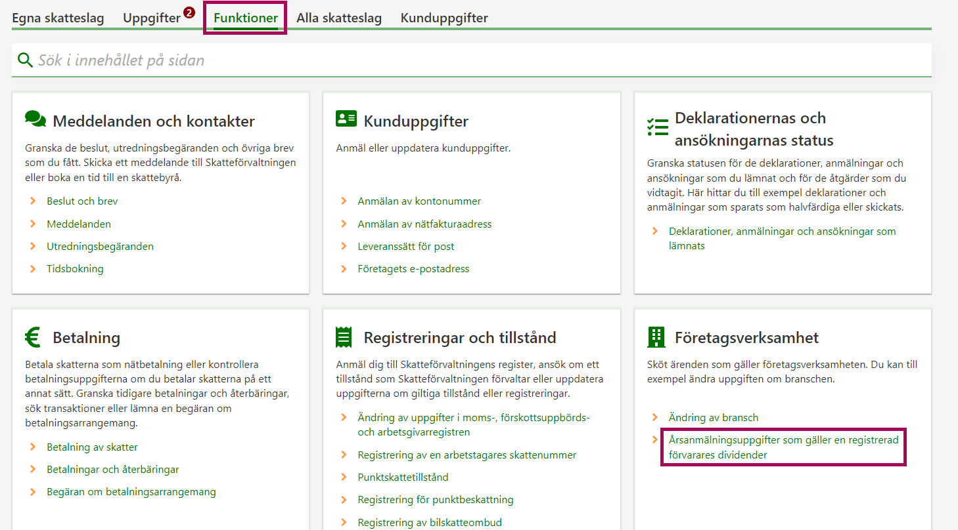The image size is (958, 530).
Task: Click the magnifying glass search icon
Action: (x=25, y=60)
